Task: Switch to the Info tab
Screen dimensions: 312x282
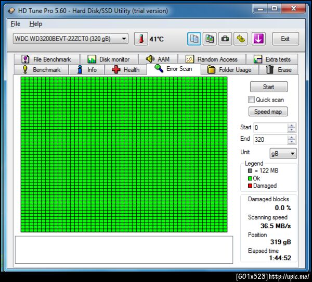Action: pos(87,70)
